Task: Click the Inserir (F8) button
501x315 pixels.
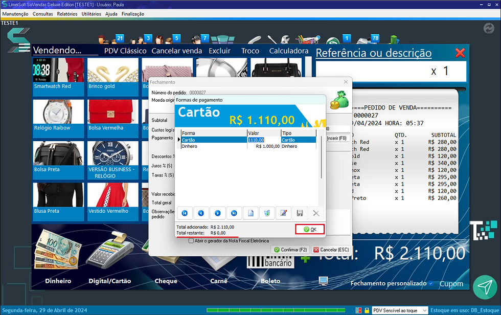Action: tap(337, 138)
